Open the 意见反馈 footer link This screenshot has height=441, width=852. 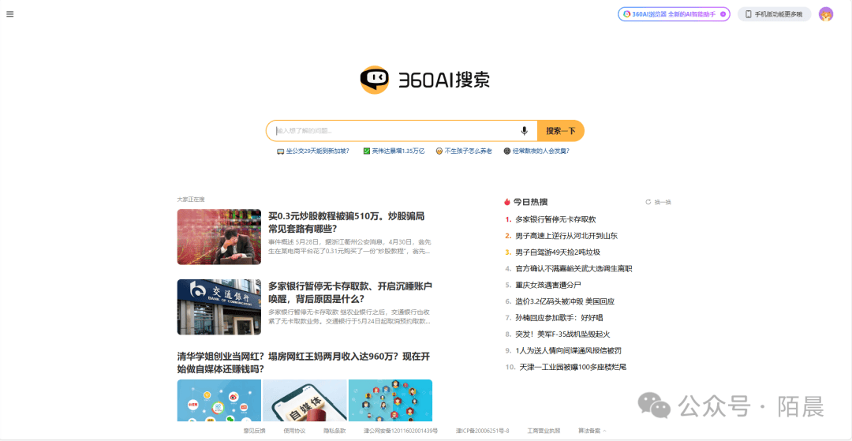click(254, 431)
